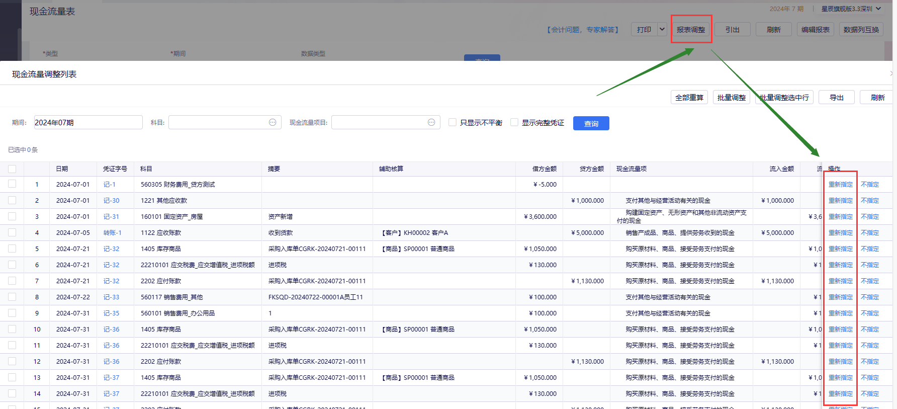Click the 报表调整 button

(x=691, y=30)
